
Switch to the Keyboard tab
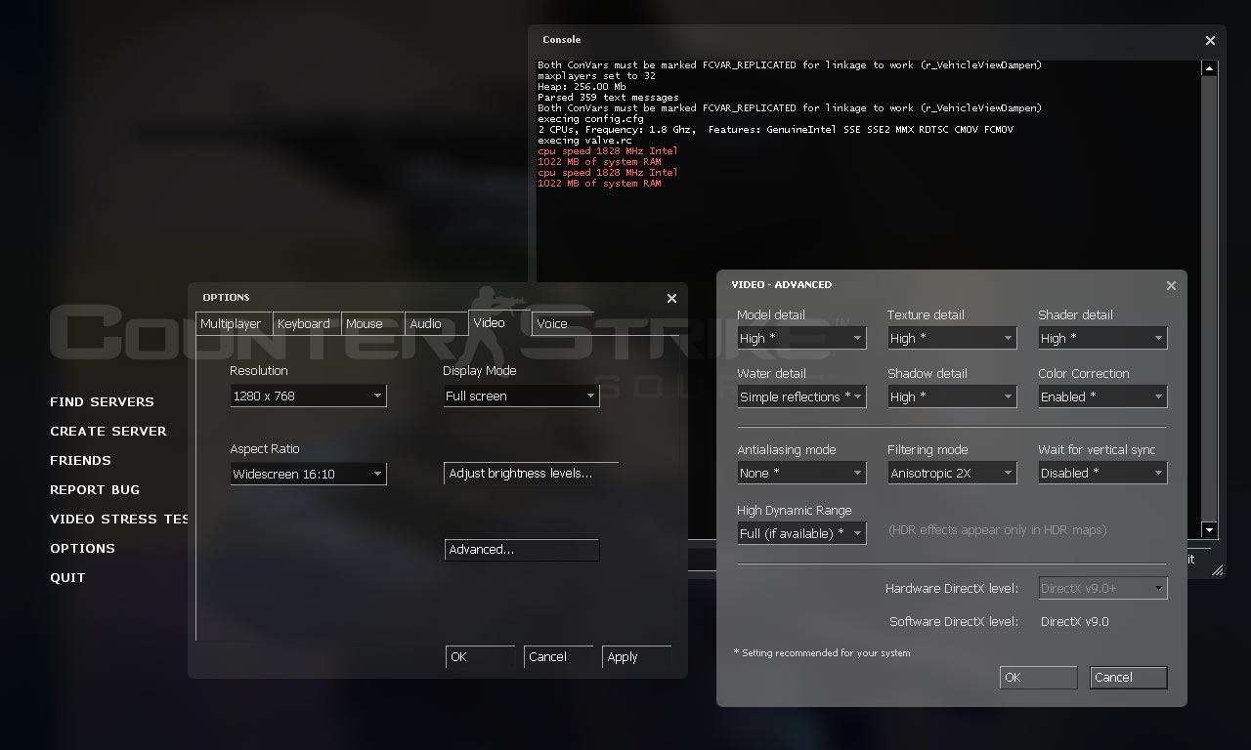coord(306,323)
